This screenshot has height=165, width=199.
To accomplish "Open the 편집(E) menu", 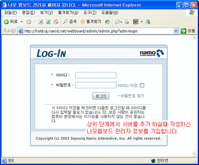I will [x=28, y=13].
